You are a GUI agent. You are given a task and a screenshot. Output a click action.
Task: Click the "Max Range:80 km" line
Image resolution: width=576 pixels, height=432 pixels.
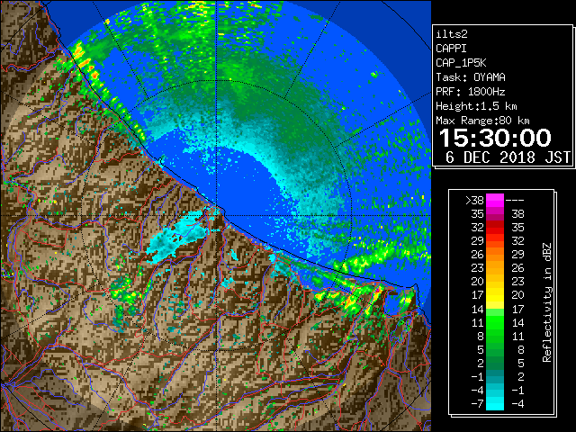482,121
